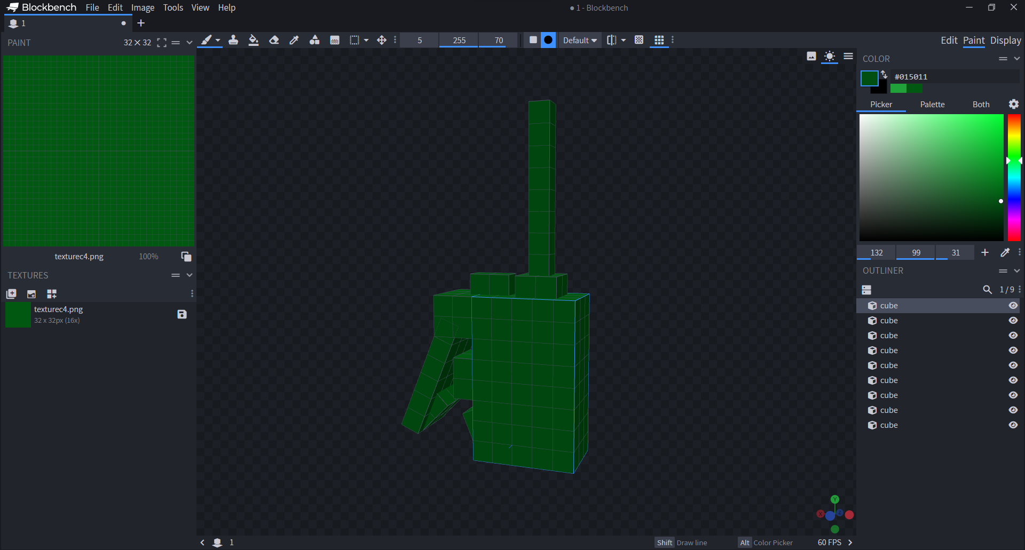Switch brush shape to square
The width and height of the screenshot is (1025, 550).
tap(533, 40)
